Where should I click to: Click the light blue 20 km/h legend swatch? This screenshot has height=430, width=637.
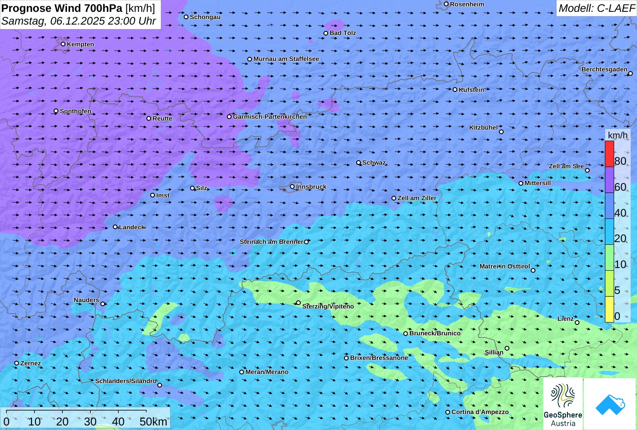click(609, 232)
